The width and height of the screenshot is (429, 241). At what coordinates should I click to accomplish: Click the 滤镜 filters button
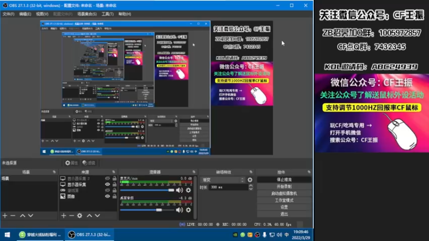click(89, 163)
